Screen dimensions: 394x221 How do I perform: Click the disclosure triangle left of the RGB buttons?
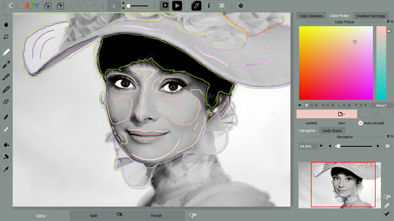point(300,105)
